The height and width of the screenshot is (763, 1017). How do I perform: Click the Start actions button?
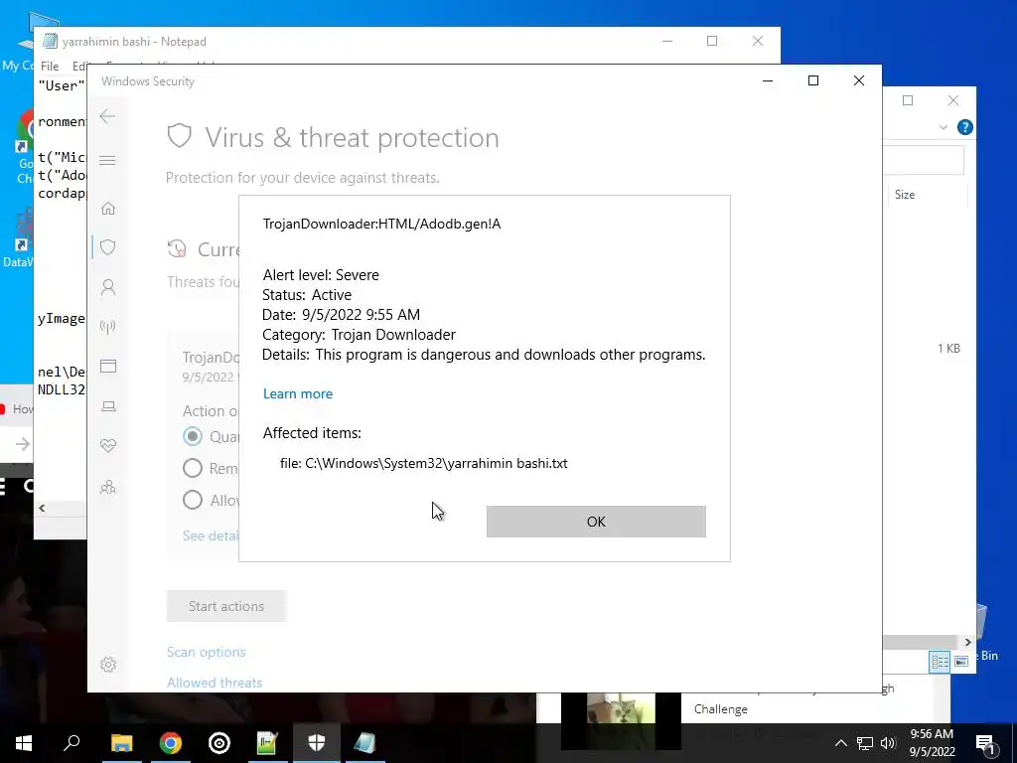pos(226,606)
